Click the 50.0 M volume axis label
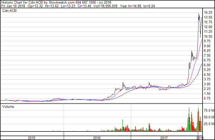The width and height of the screenshot is (215, 140). coord(209,117)
